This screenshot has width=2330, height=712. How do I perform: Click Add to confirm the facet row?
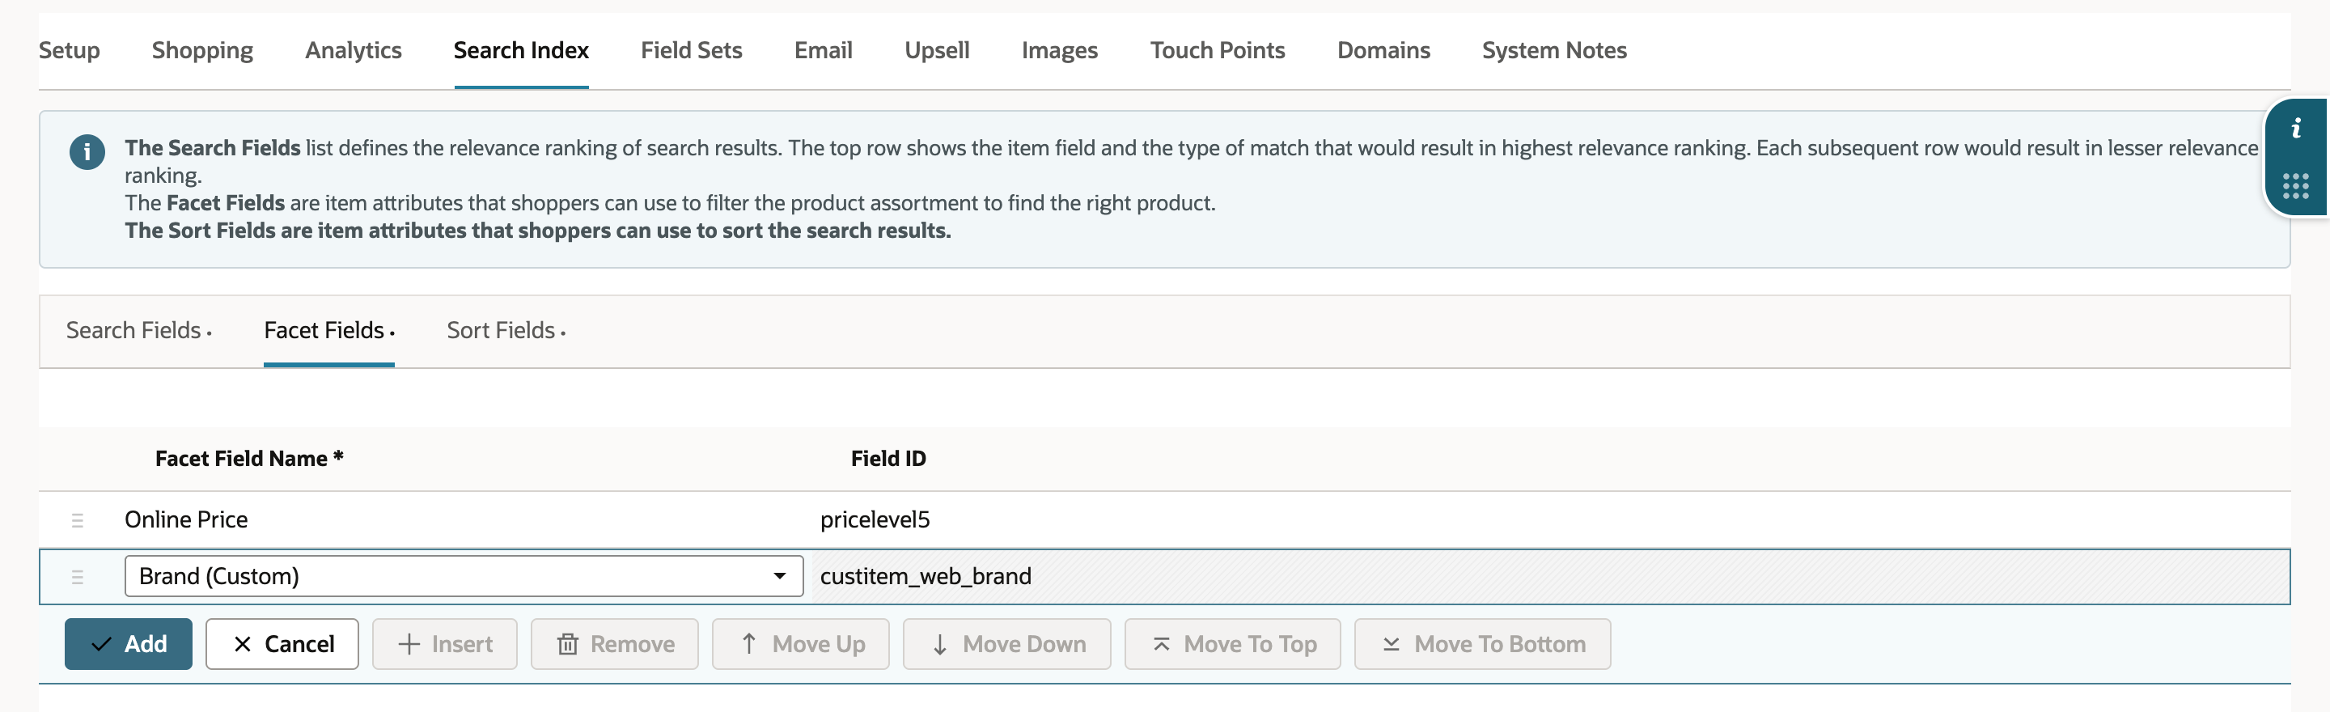click(129, 644)
